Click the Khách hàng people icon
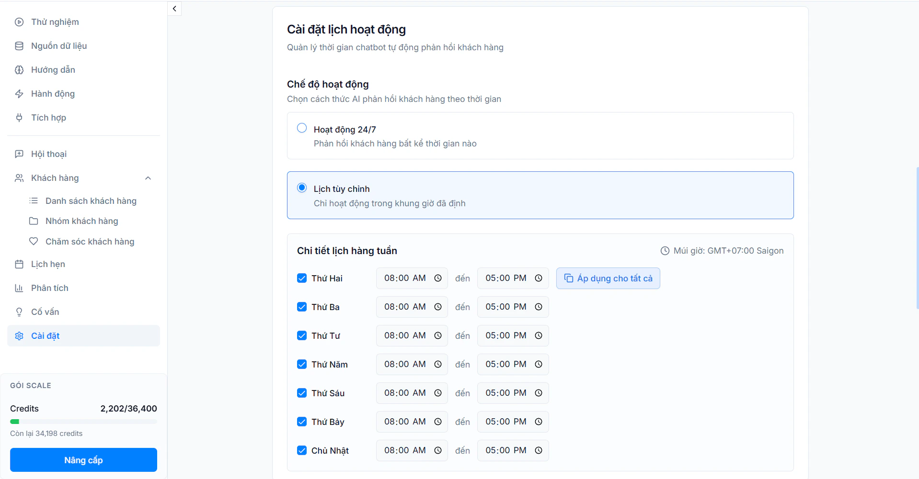The image size is (919, 479). [19, 178]
